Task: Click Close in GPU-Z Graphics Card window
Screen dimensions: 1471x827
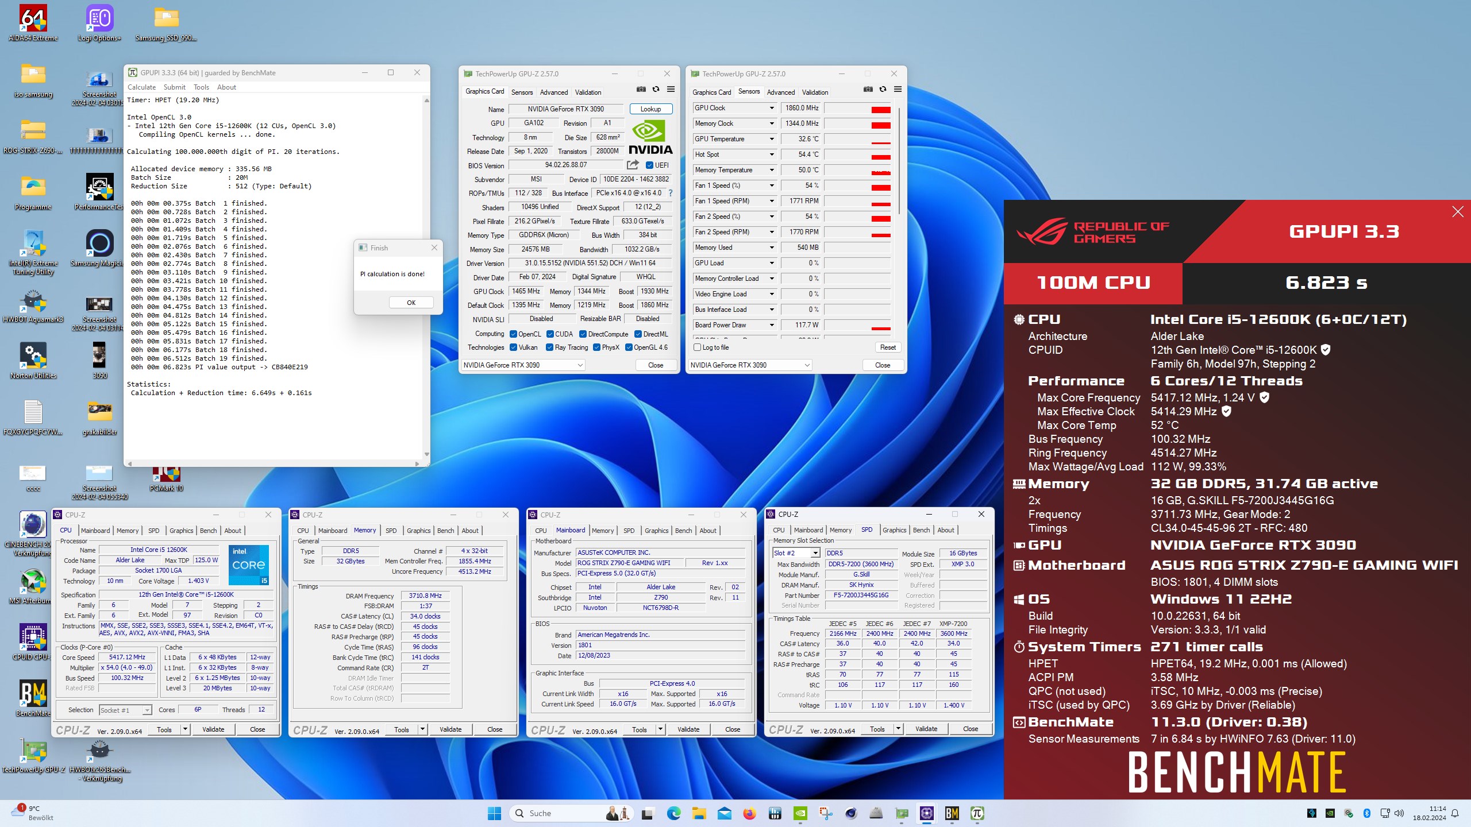Action: pos(655,365)
